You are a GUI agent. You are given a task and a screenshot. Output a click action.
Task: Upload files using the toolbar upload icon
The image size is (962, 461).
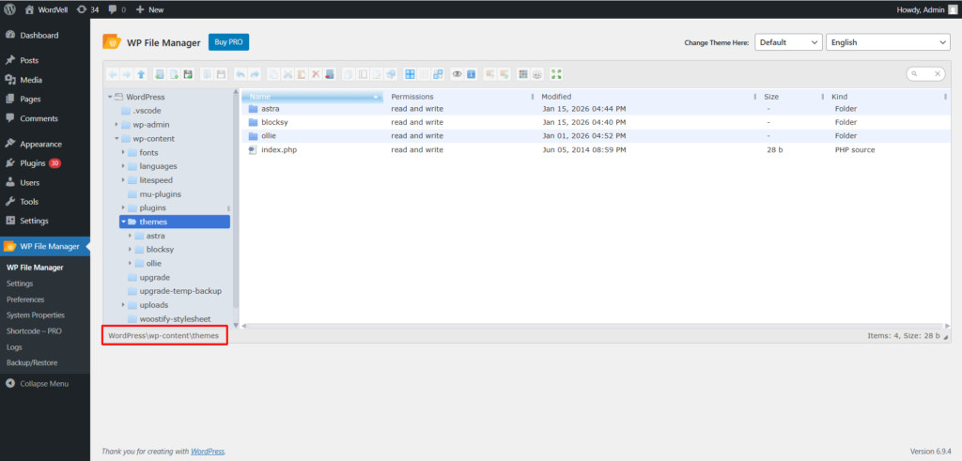pyautogui.click(x=188, y=74)
